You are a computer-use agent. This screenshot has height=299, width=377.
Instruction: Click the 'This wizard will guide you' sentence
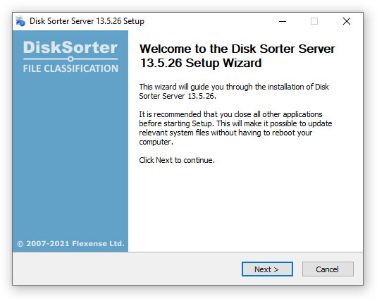(x=234, y=92)
